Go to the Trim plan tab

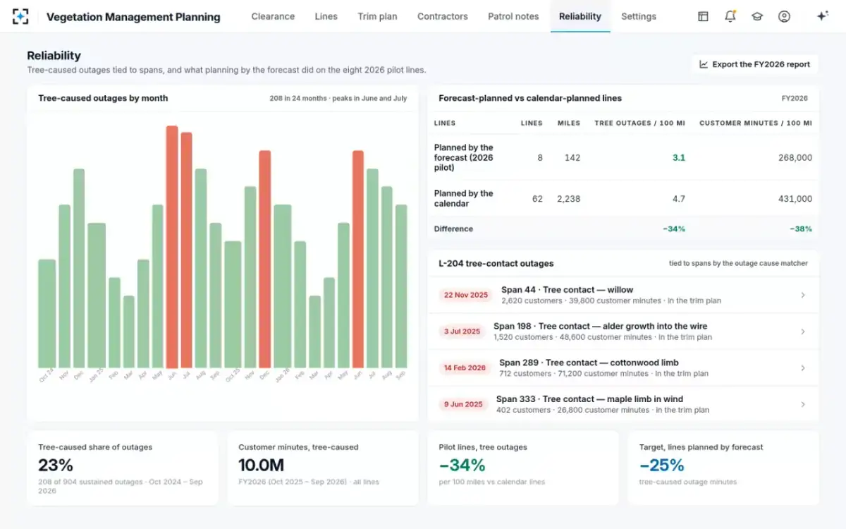(x=377, y=16)
